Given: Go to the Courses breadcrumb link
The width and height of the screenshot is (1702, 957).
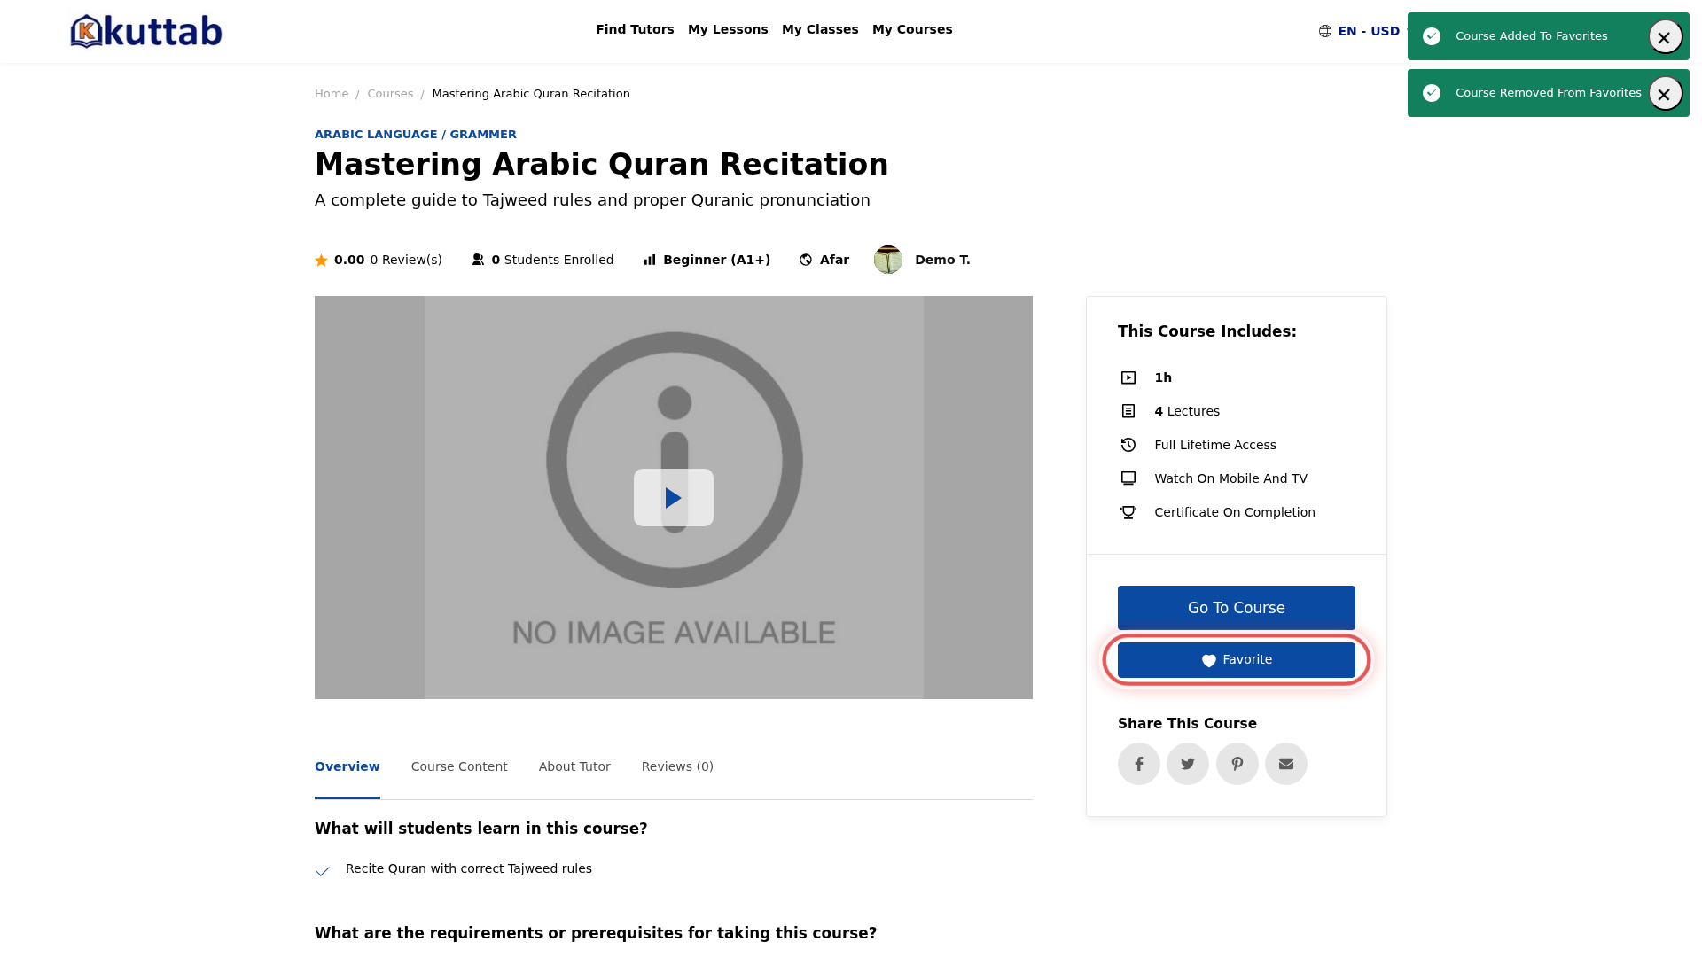Looking at the screenshot, I should pos(390,94).
